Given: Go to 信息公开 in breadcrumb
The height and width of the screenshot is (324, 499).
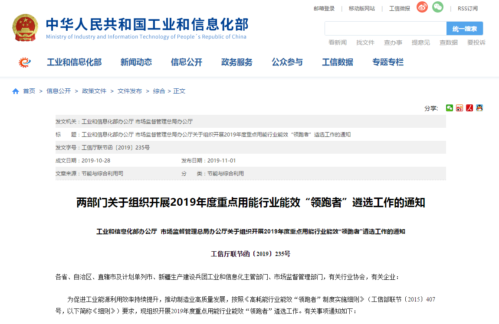Looking at the screenshot, I should pos(59,91).
